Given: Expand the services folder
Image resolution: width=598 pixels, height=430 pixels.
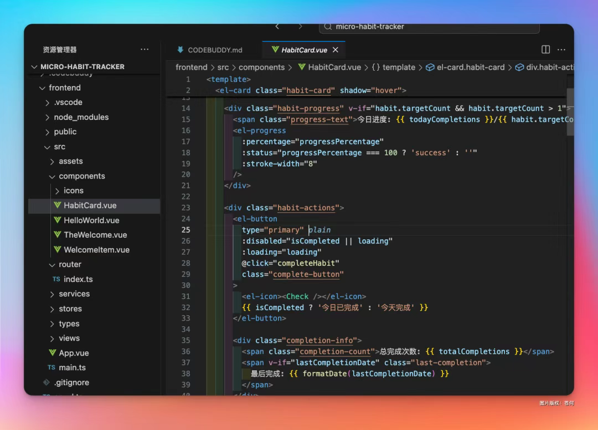Looking at the screenshot, I should (74, 294).
